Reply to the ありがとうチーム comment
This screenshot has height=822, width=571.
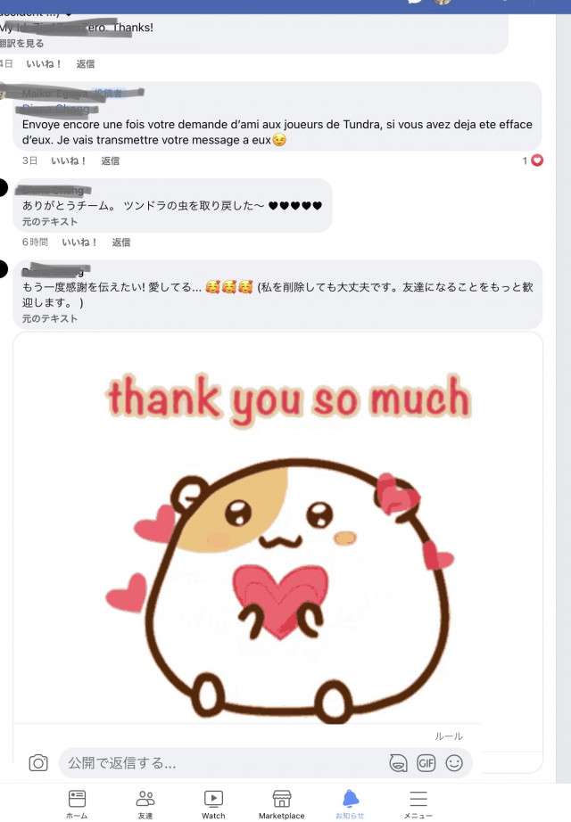(x=121, y=242)
